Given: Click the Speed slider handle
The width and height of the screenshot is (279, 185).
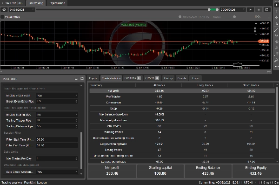Looking at the screenshot, I should pos(234,17).
